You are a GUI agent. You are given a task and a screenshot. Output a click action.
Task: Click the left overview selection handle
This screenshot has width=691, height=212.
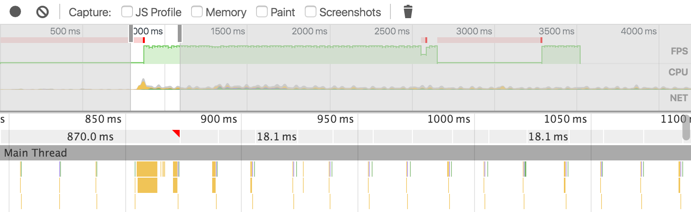pos(131,34)
